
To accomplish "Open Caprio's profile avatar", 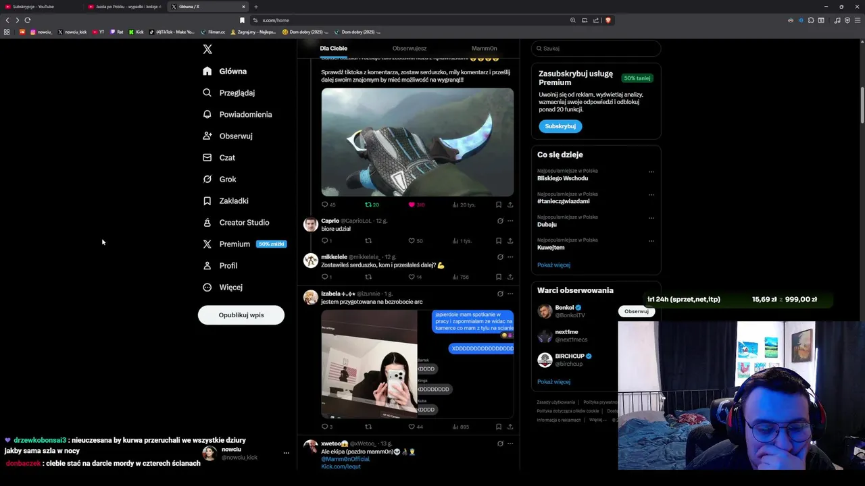I will point(311,225).
